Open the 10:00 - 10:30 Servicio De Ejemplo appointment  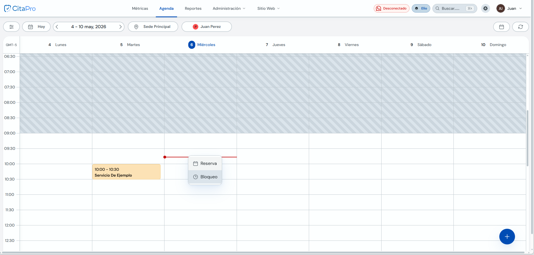tap(126, 172)
